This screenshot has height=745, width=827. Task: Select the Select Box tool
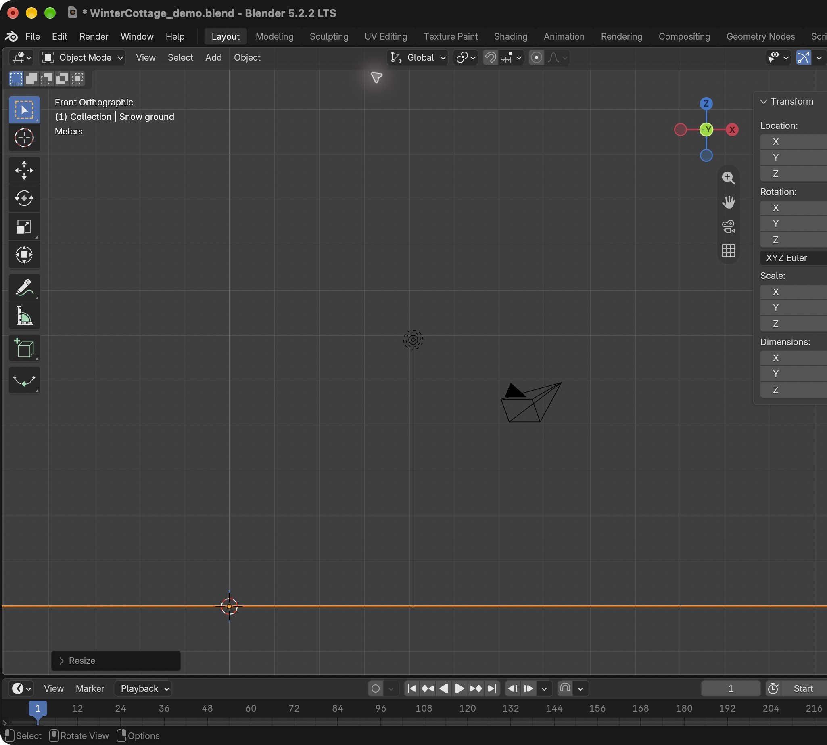[x=24, y=110]
